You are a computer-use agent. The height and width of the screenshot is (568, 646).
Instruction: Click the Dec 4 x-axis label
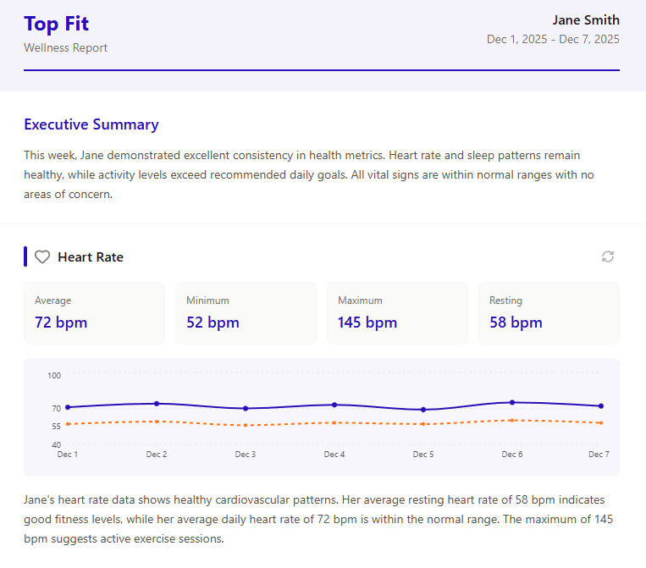pos(334,455)
